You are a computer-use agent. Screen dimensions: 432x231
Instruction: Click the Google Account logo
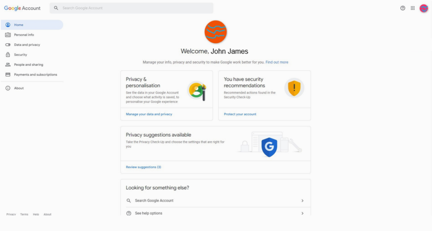tap(22, 8)
